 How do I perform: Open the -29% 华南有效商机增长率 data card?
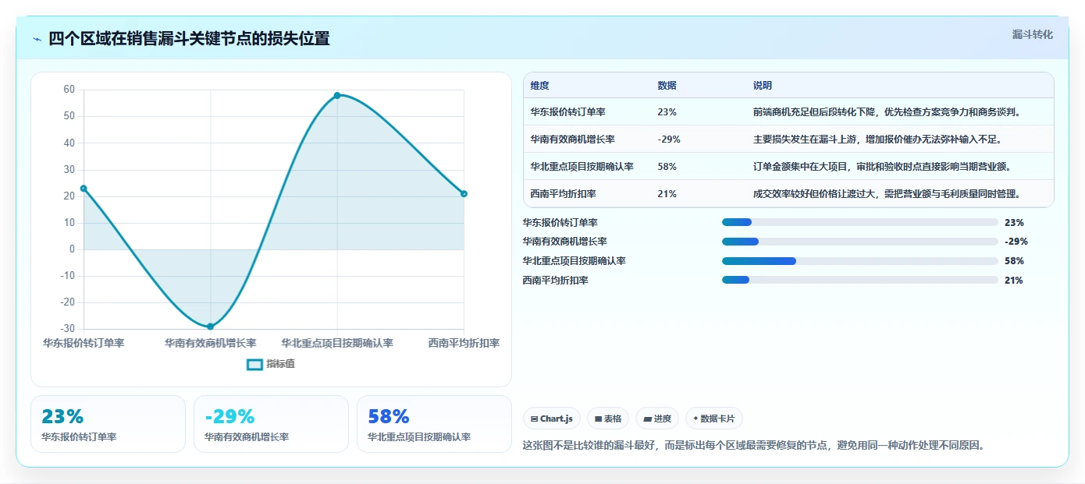(x=271, y=424)
